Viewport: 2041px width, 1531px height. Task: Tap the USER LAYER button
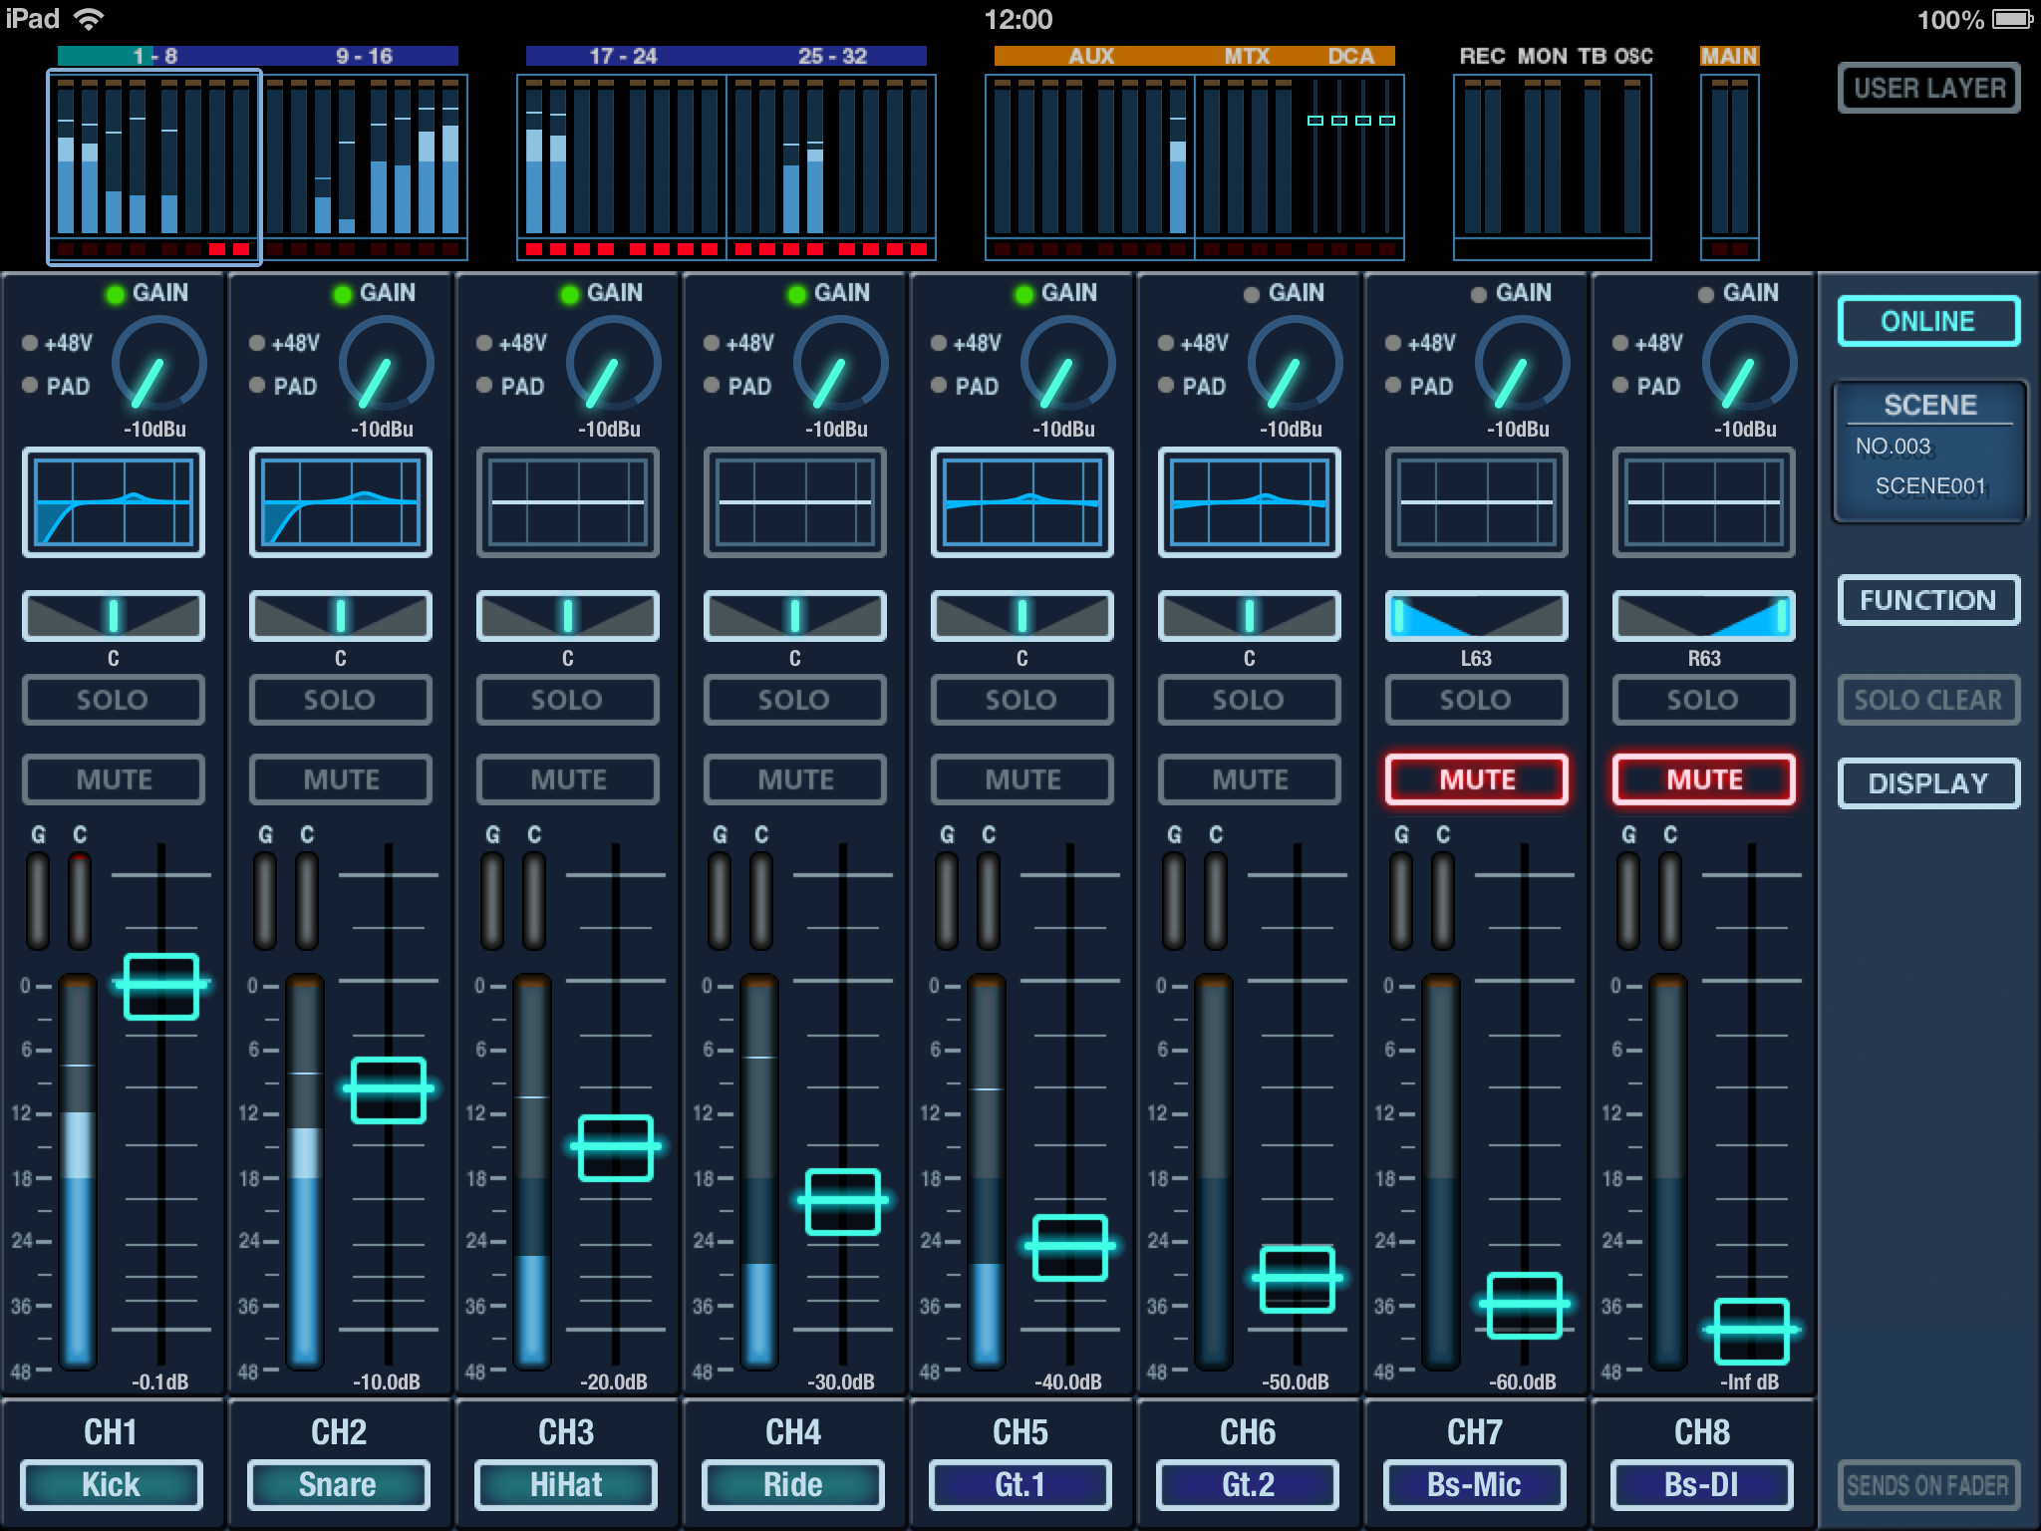click(1927, 88)
